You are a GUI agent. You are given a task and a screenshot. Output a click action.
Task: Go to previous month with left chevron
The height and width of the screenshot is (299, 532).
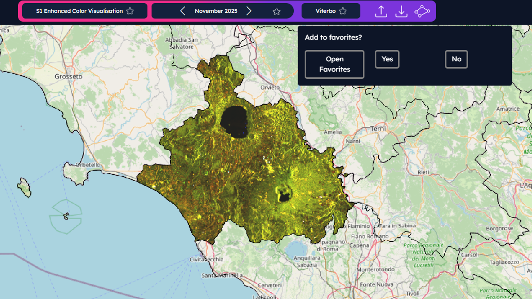click(x=182, y=11)
